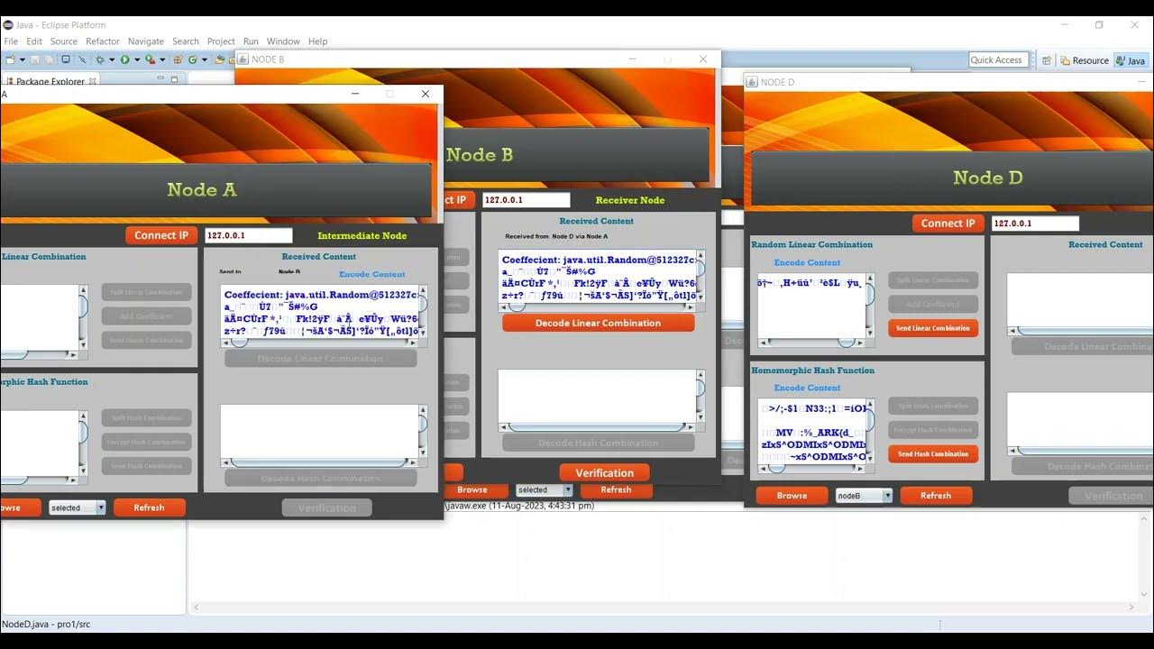Click the Debug bug icon in toolbar
This screenshot has width=1154, height=649.
pyautogui.click(x=100, y=59)
